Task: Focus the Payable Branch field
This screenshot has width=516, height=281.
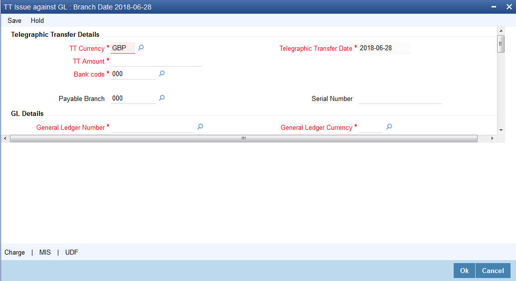Action: coord(133,98)
